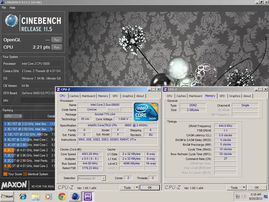Switch to Caches tab in right CPU-Z
Image resolution: width=269 pixels, height=202 pixels.
point(181,96)
